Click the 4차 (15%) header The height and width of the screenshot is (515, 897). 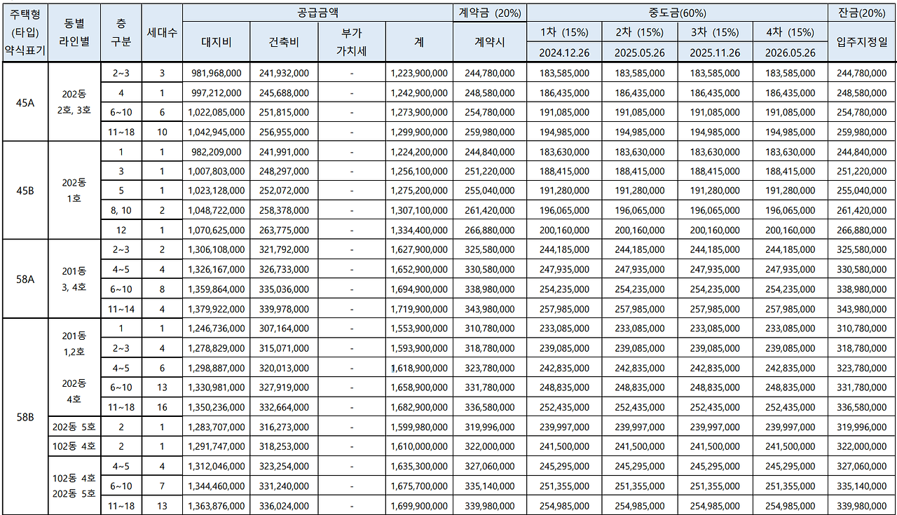790,32
